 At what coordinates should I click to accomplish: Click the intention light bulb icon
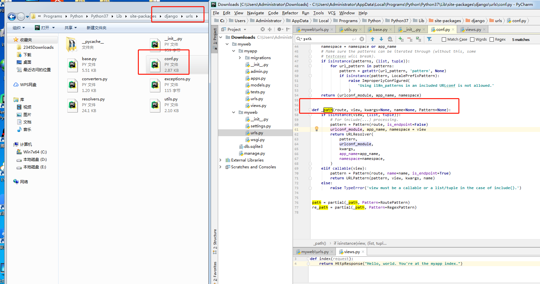[x=316, y=129]
